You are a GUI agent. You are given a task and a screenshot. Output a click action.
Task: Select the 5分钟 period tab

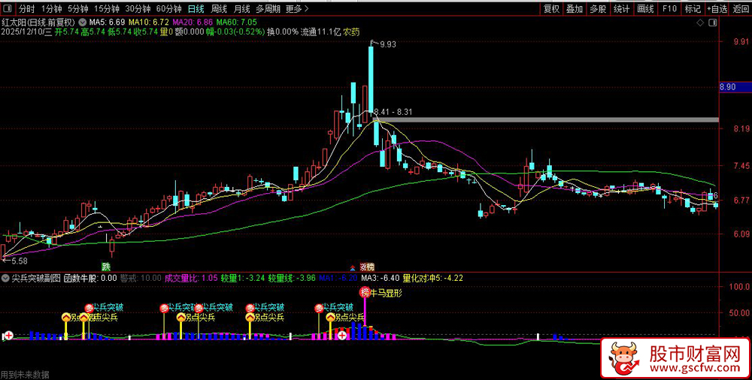(x=77, y=8)
